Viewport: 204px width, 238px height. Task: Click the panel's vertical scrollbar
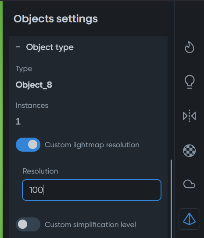[172, 199]
